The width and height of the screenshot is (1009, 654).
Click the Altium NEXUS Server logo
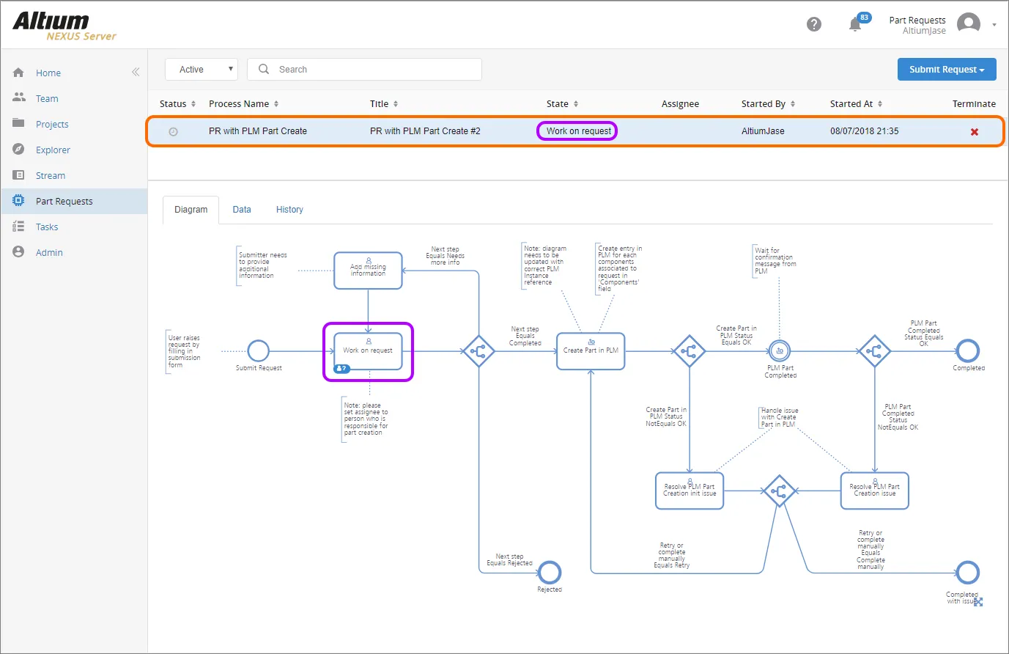coord(64,26)
